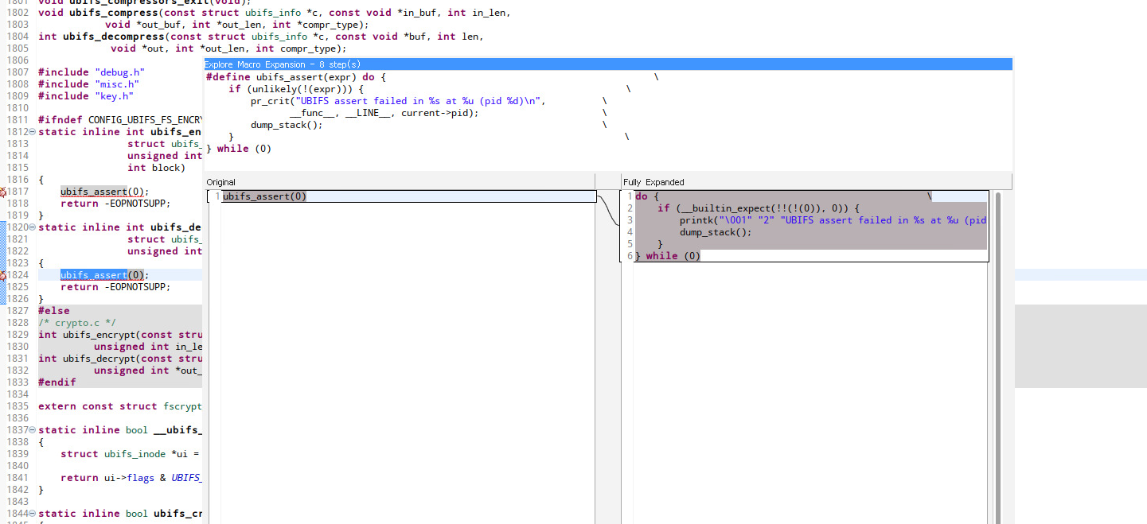The width and height of the screenshot is (1147, 524).
Task: Click '} while (0)' in Fully Expanded pane
Action: [668, 256]
